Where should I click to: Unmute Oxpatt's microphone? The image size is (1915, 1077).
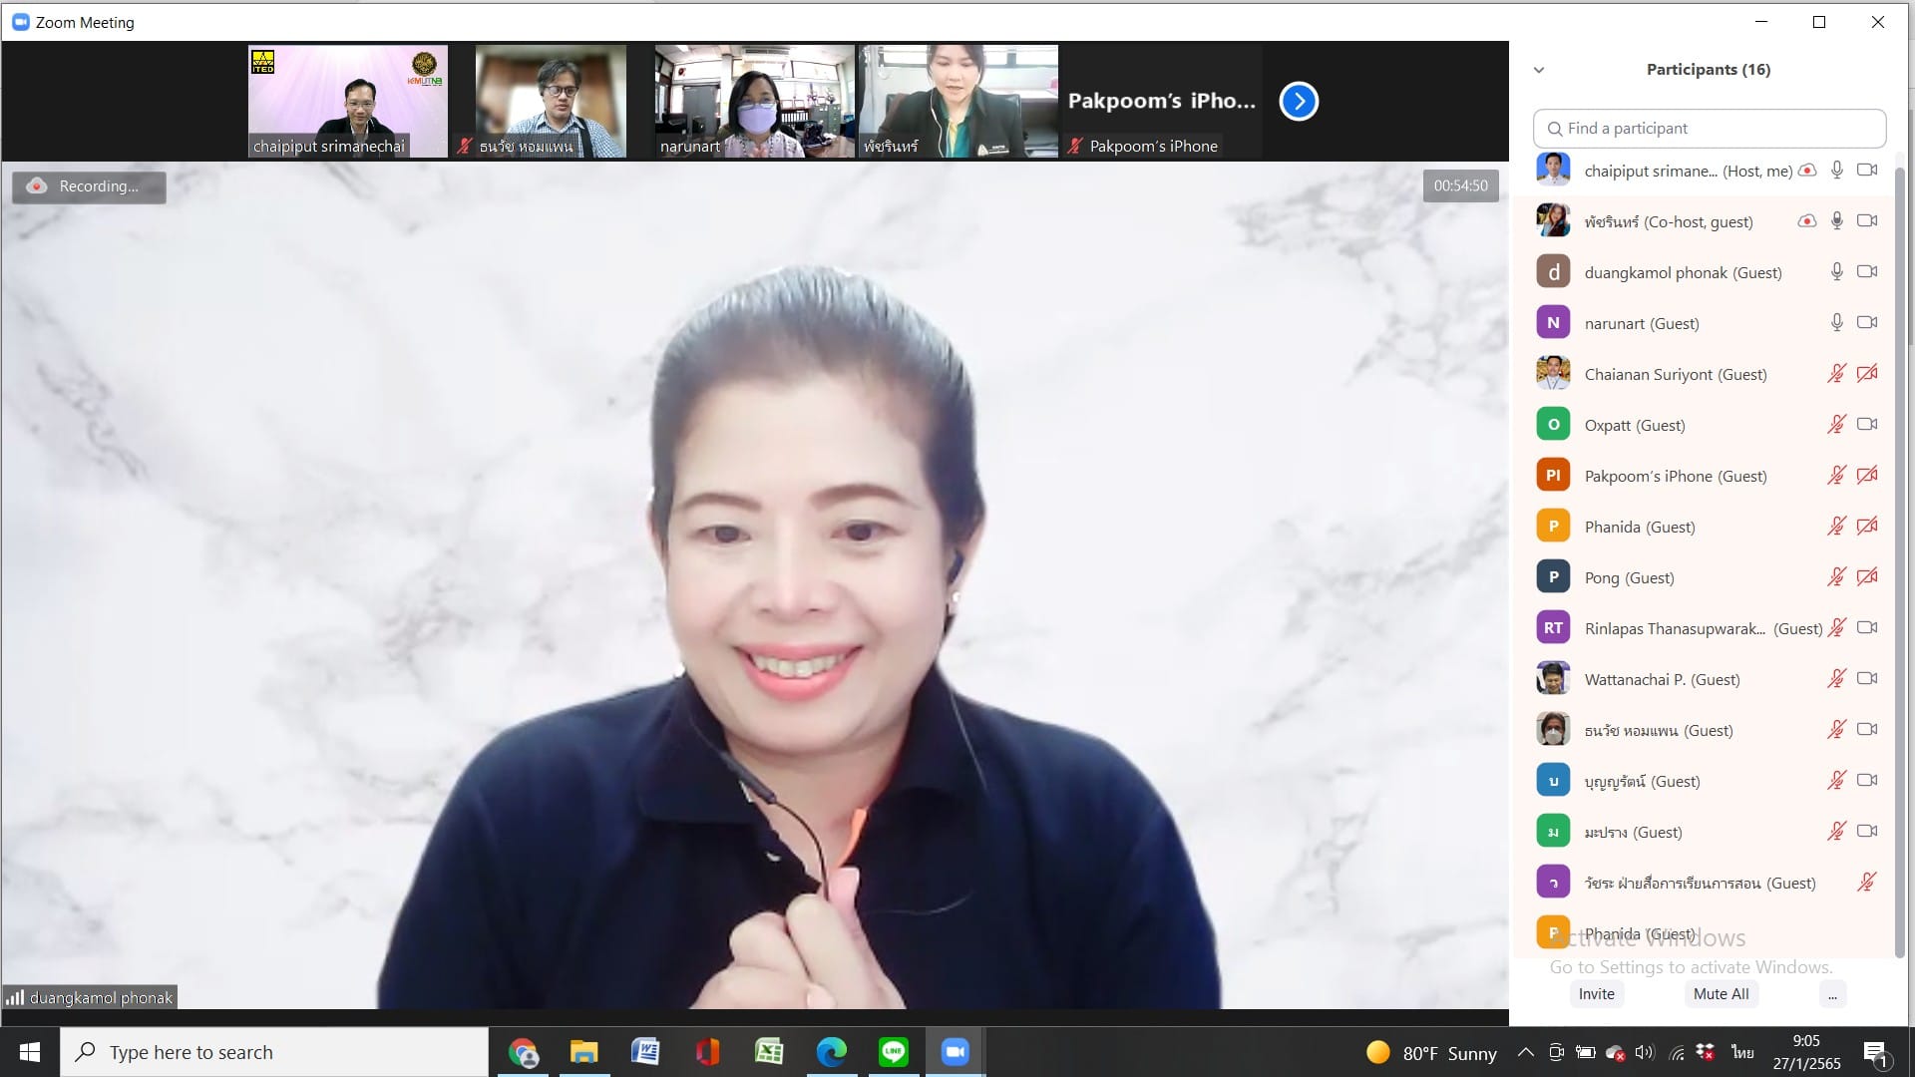1836,425
